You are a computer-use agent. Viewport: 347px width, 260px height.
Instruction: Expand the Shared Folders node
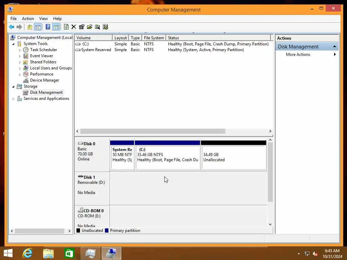pos(20,62)
